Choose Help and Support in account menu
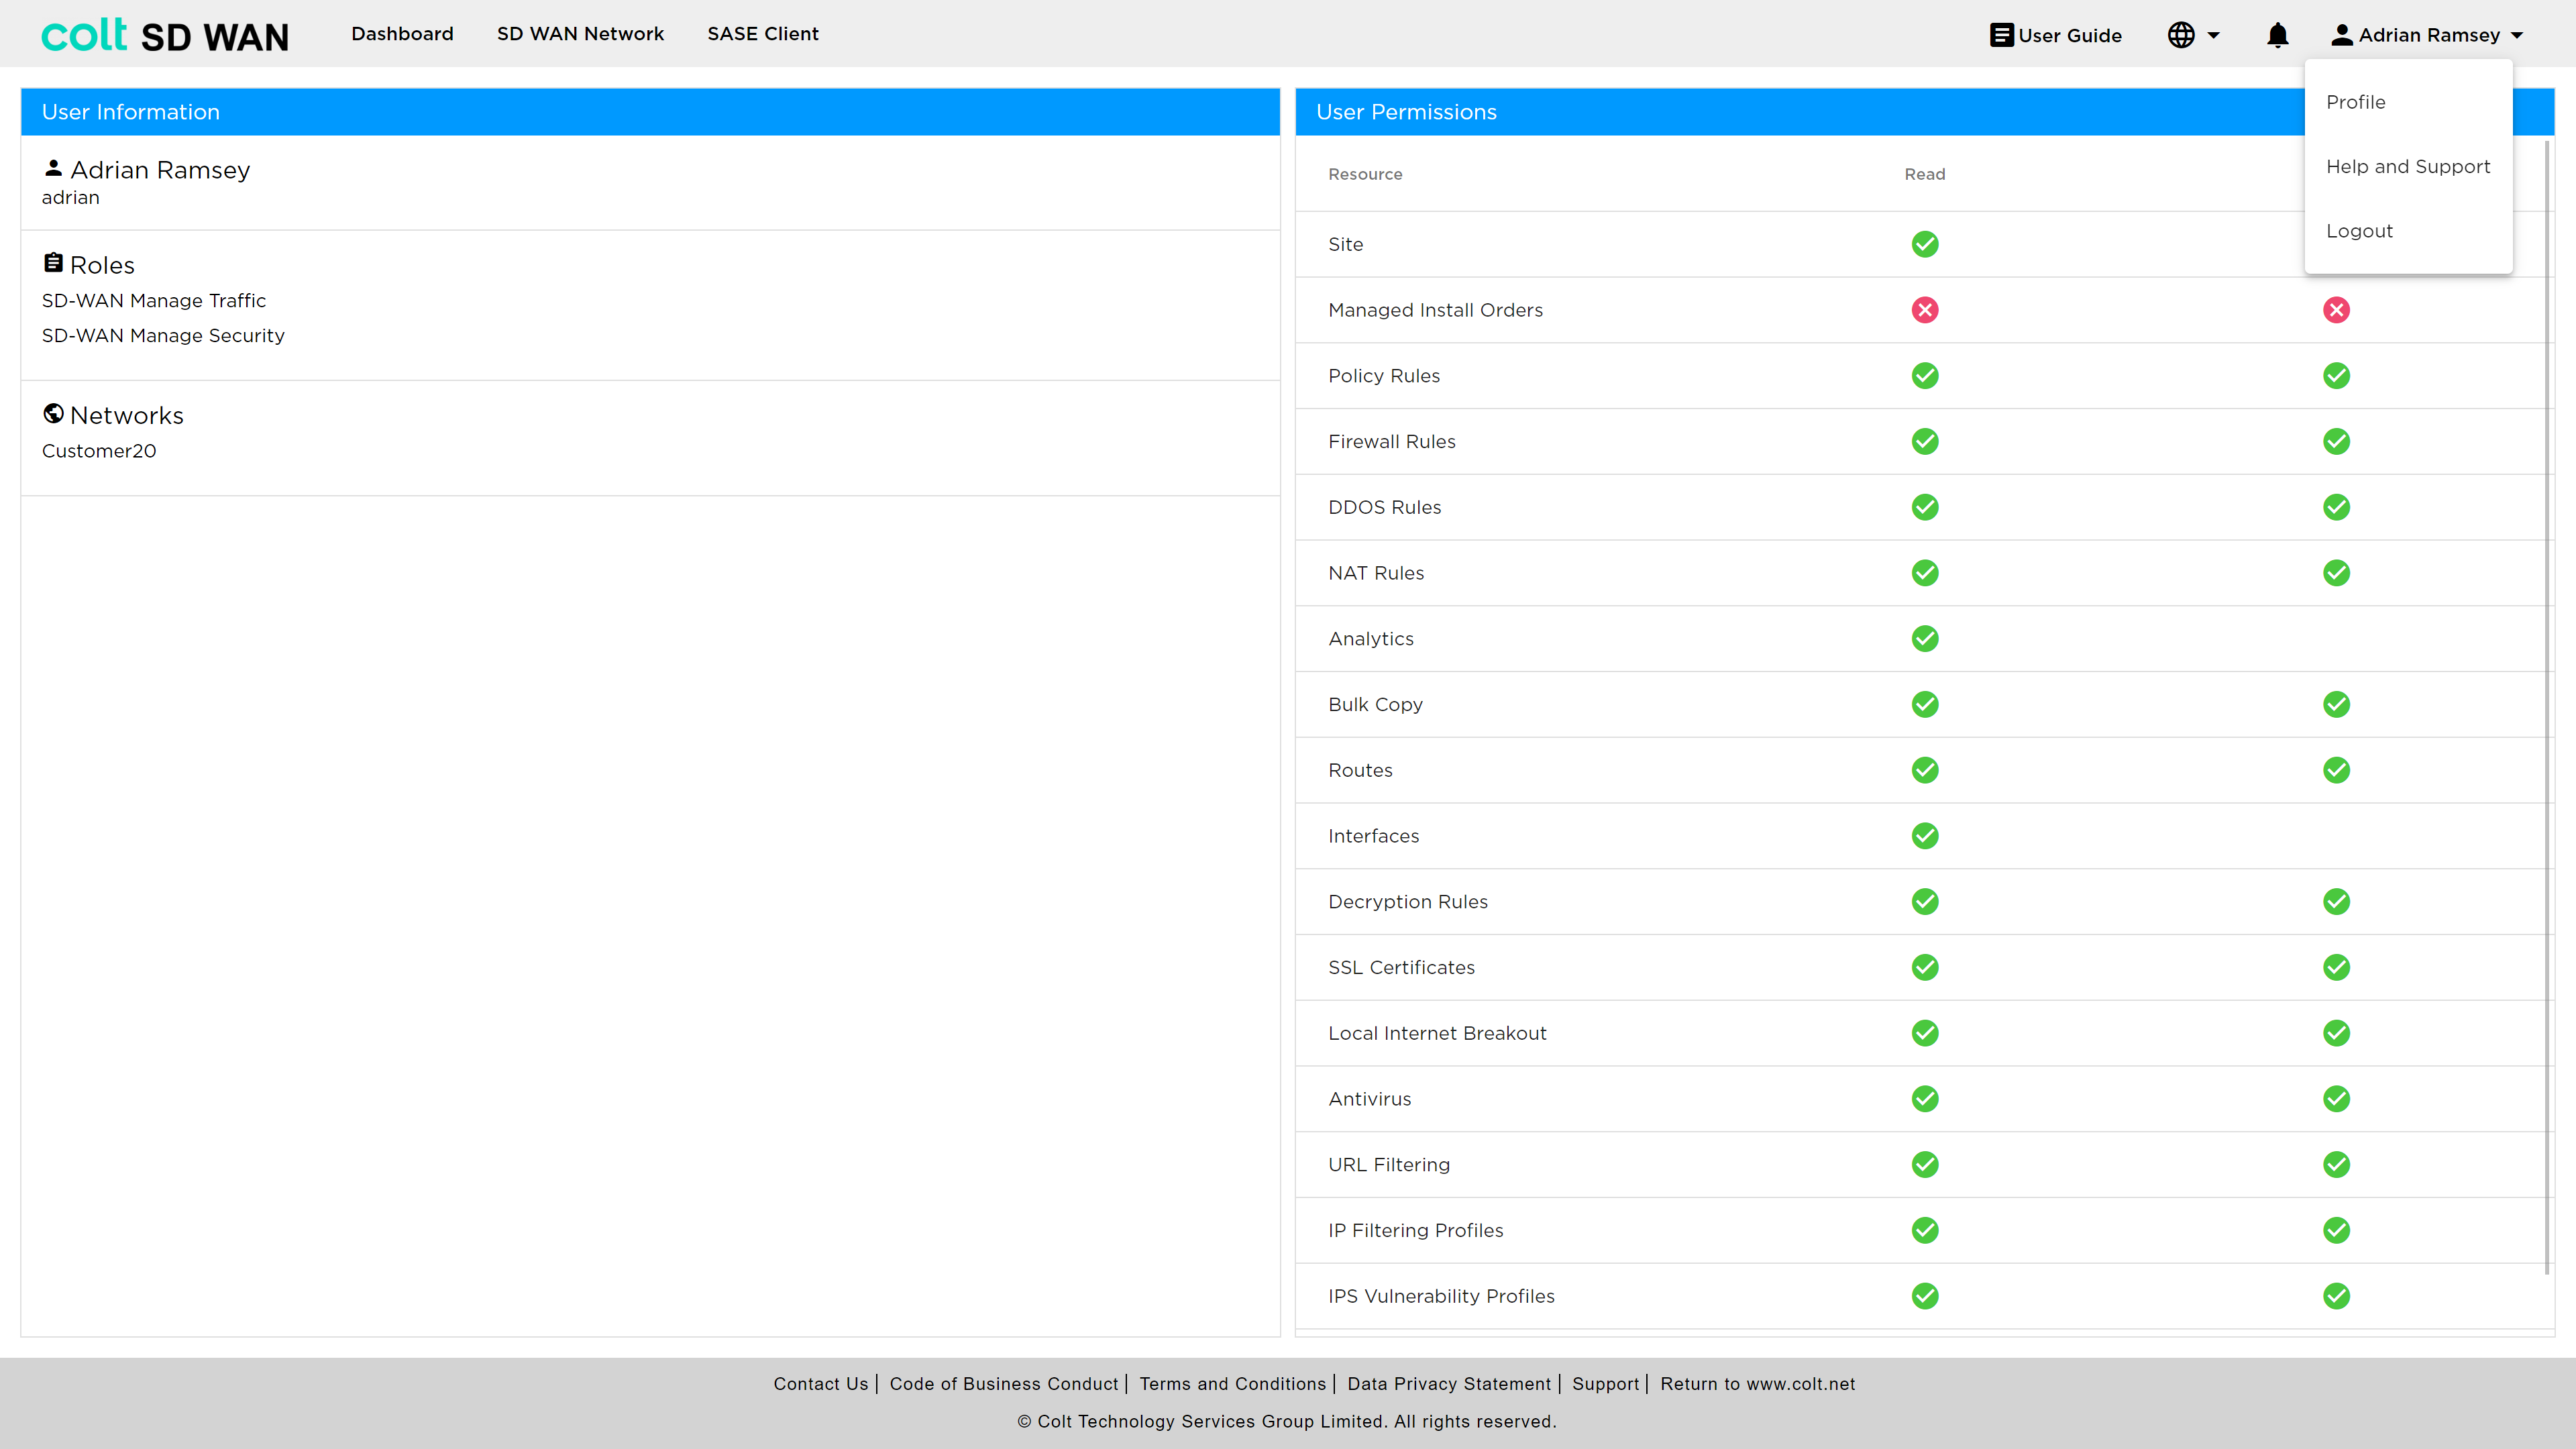Viewport: 2576px width, 1449px height. (x=2408, y=166)
